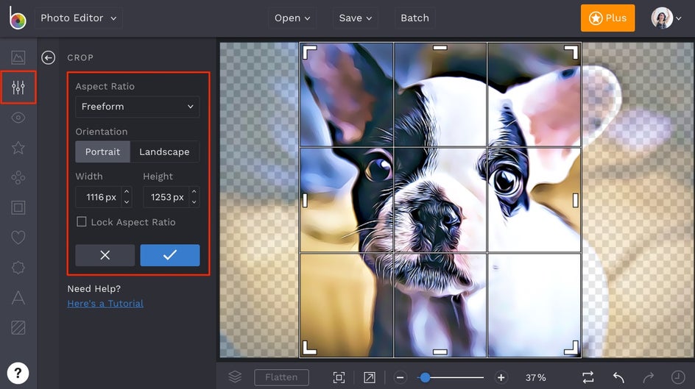
Task: Open the Artsy flower-dots icon
Action: pos(18,177)
